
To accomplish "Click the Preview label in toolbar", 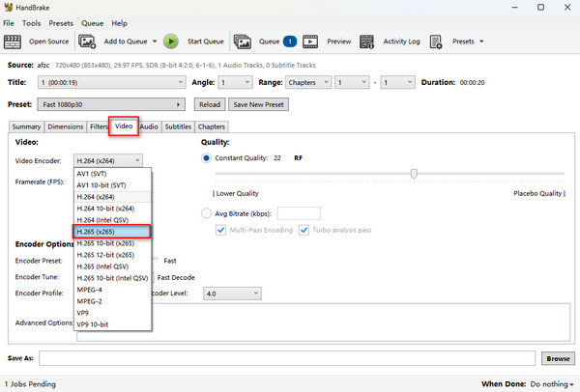I will tap(339, 42).
